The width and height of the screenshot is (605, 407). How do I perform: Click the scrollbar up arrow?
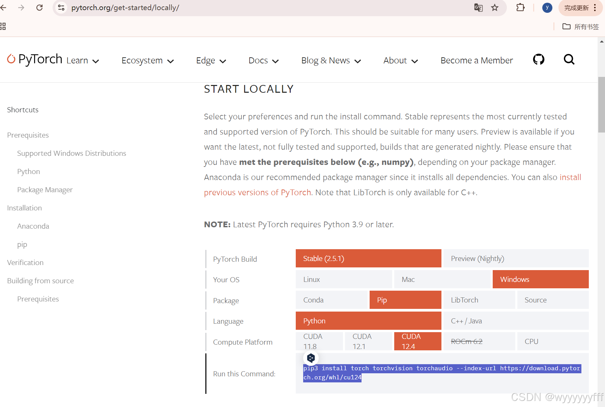point(601,41)
